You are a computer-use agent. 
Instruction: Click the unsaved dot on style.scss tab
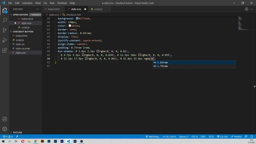85,9
